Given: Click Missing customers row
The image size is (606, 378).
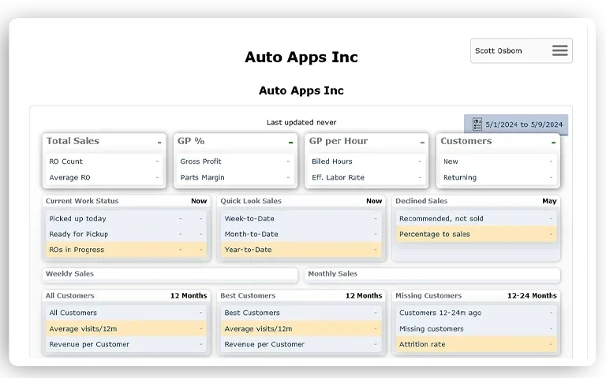Looking at the screenshot, I should pyautogui.click(x=476, y=328).
